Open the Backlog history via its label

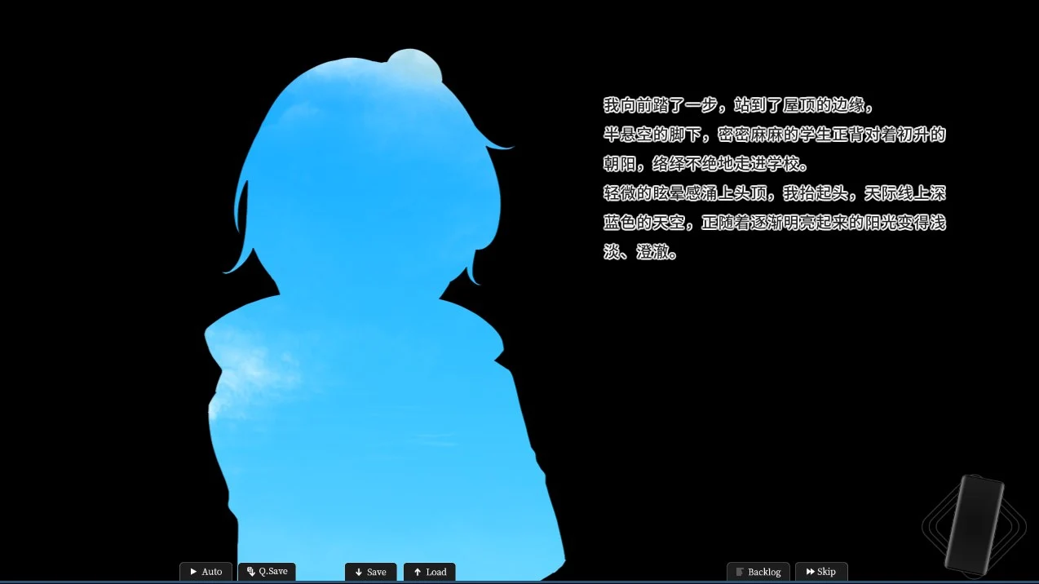click(x=764, y=573)
